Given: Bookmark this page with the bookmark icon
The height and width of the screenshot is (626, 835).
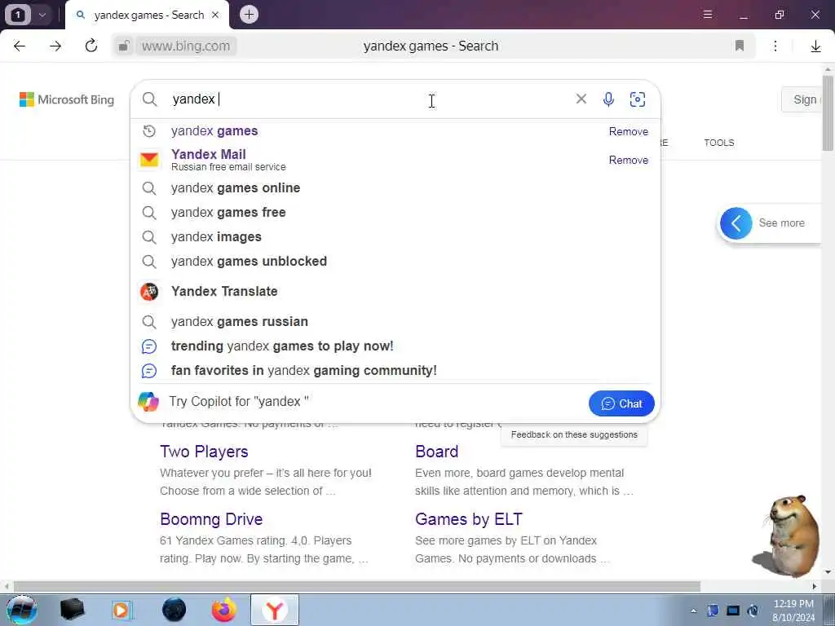Looking at the screenshot, I should pos(739,46).
